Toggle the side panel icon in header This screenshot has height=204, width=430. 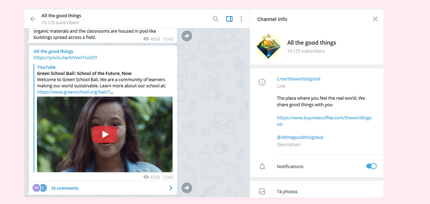pos(229,19)
